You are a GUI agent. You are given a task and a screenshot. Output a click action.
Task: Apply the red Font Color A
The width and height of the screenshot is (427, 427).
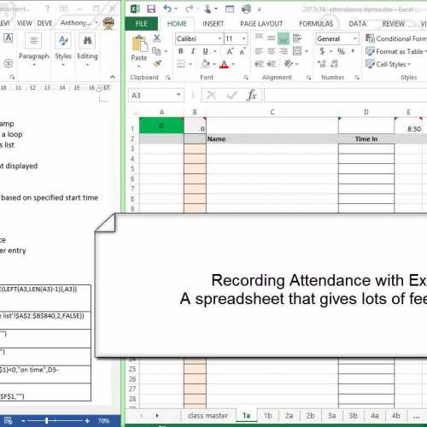[x=225, y=64]
